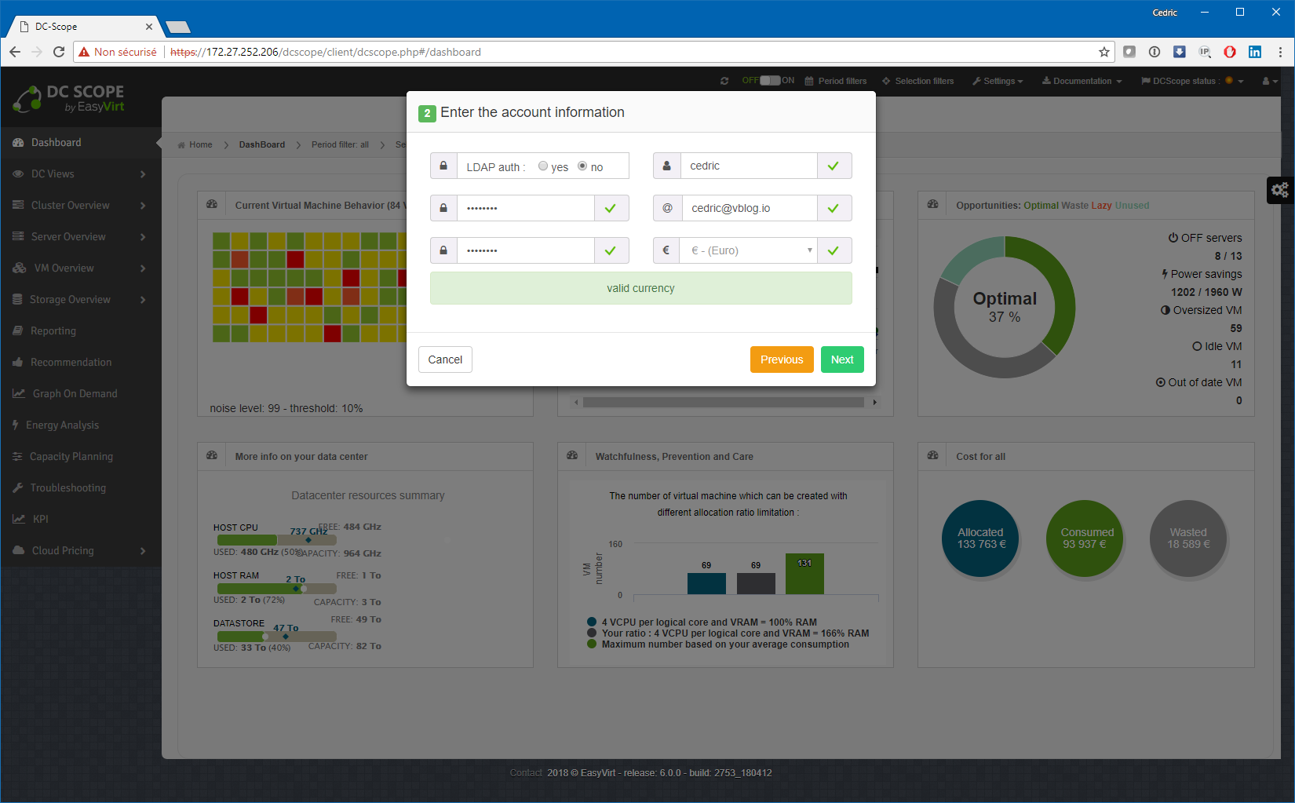This screenshot has height=803, width=1295.
Task: Click the DC Scope EasyVirt logo
Action: 69,99
